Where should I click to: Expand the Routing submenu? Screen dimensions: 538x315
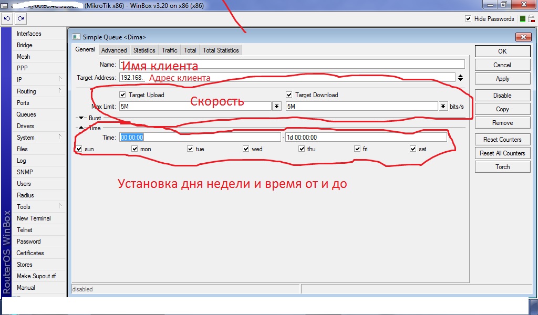[60, 91]
